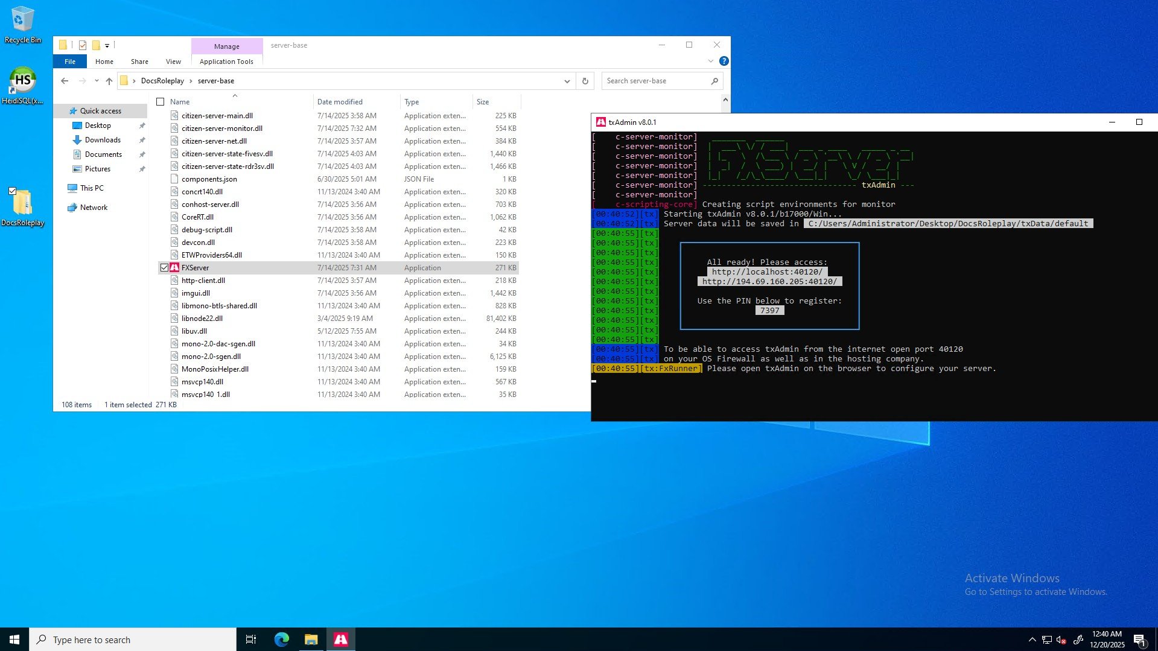Open the HeidiSQL desktop shortcut

[22, 85]
